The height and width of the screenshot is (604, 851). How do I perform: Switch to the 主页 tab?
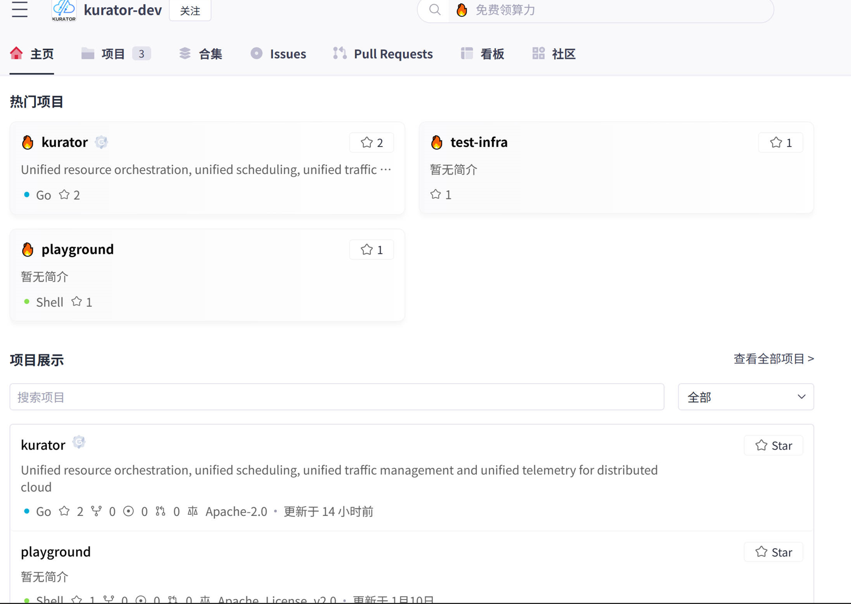coord(32,54)
